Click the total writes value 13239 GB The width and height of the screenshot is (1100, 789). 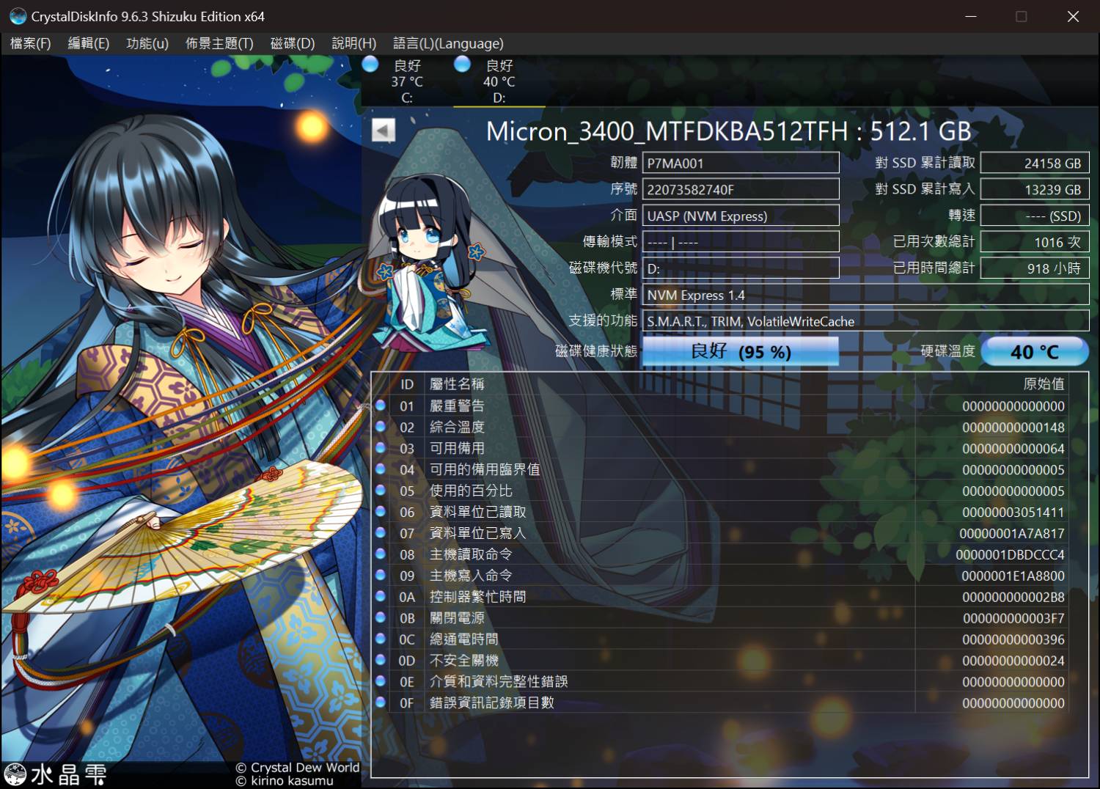[x=1035, y=189]
